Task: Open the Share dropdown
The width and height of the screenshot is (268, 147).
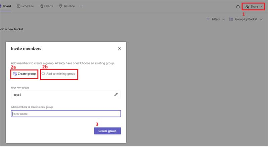Action: (x=254, y=7)
